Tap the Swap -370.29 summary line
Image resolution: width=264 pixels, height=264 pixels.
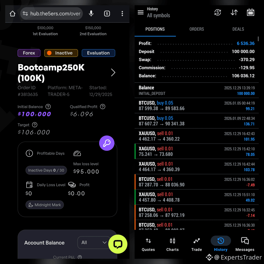pos(196,60)
